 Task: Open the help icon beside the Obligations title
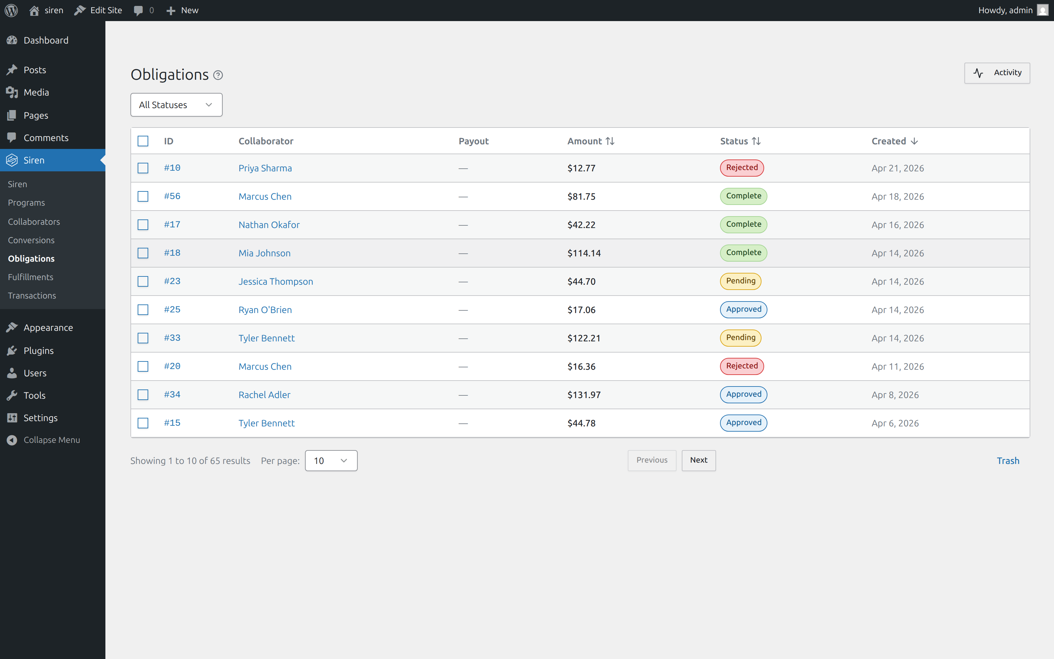(x=218, y=75)
